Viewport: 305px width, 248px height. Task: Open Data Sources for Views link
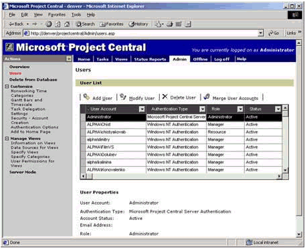35,147
